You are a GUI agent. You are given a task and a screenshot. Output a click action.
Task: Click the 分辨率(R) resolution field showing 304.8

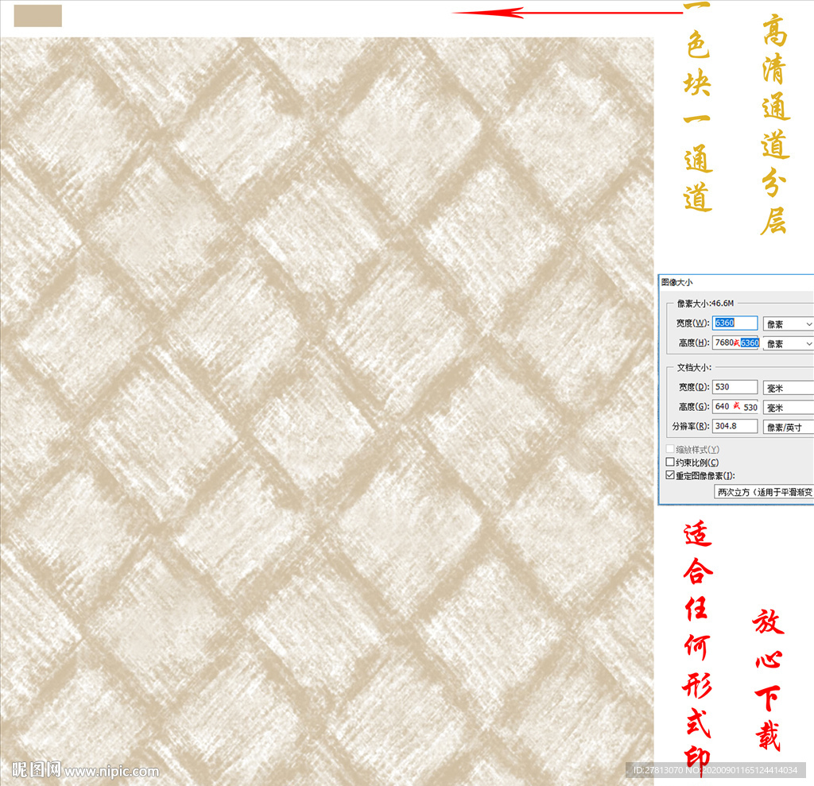point(735,426)
